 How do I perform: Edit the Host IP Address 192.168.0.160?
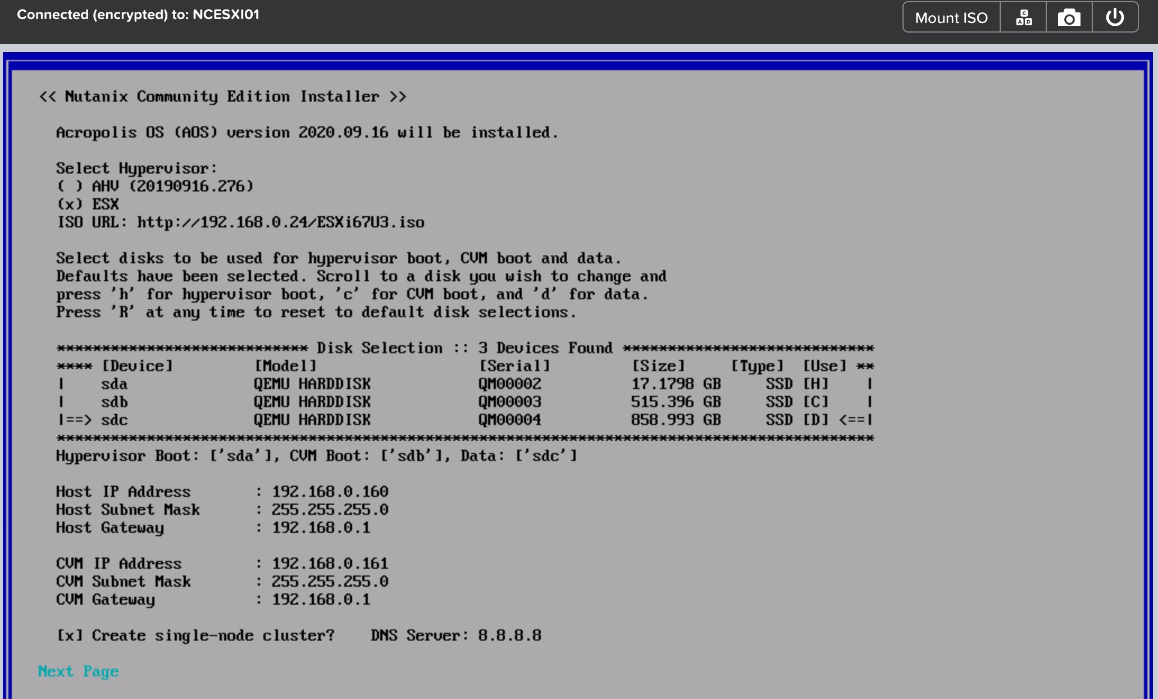point(330,491)
